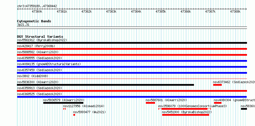Open the nsv6373462 (Sedlazeck2020) label
255x126 pixels.
coord(234,82)
